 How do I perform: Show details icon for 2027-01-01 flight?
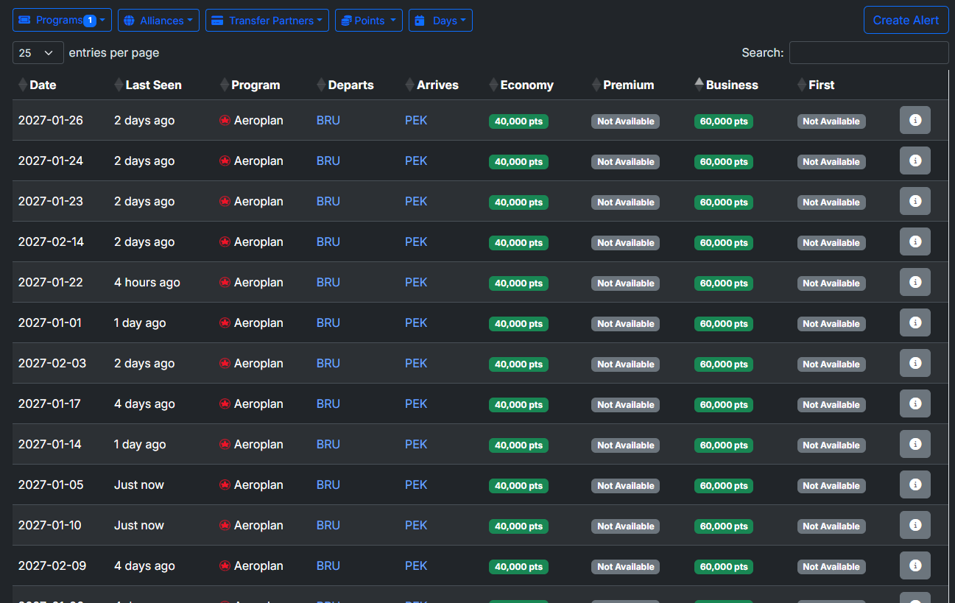(x=915, y=322)
